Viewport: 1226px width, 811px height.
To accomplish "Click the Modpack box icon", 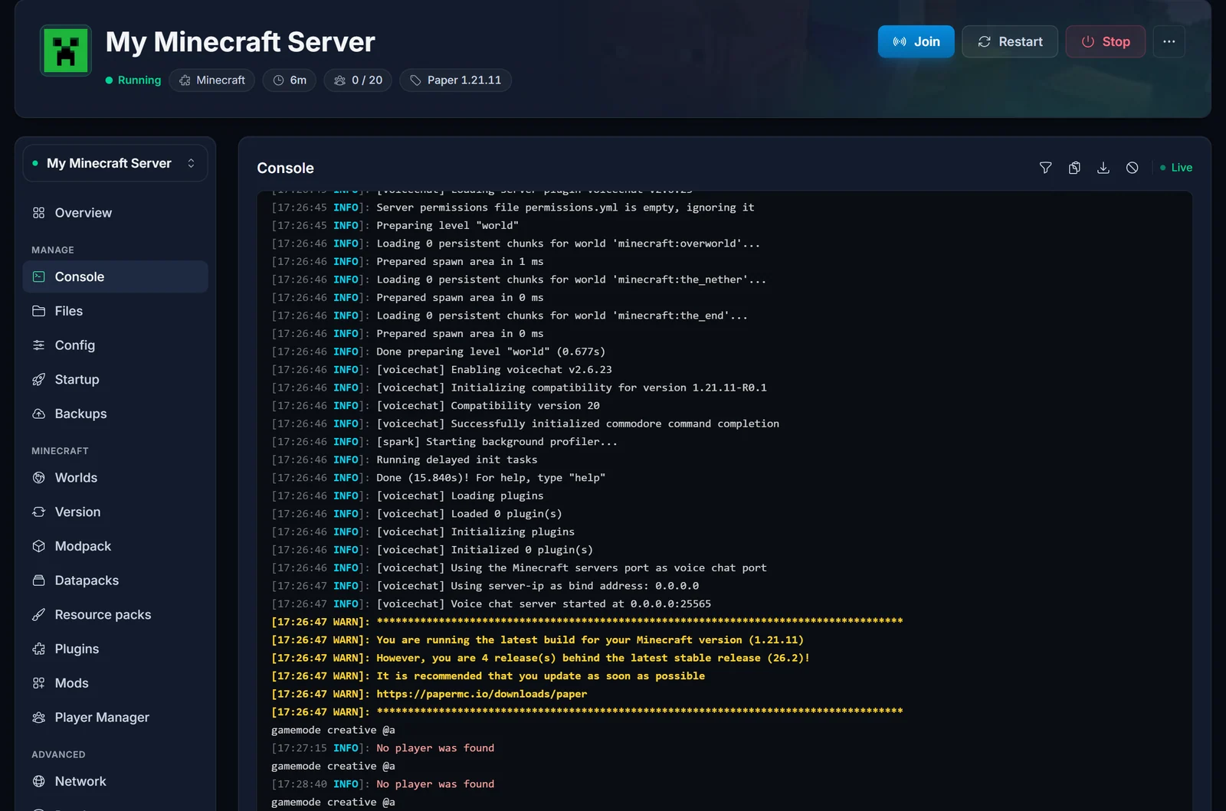I will click(x=39, y=546).
